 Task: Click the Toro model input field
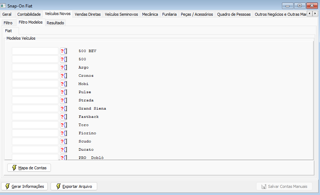coord(35,125)
